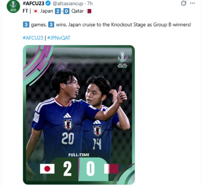
Task: Open the #AFCU23 hashtag in tweet body
Action: click(33, 38)
